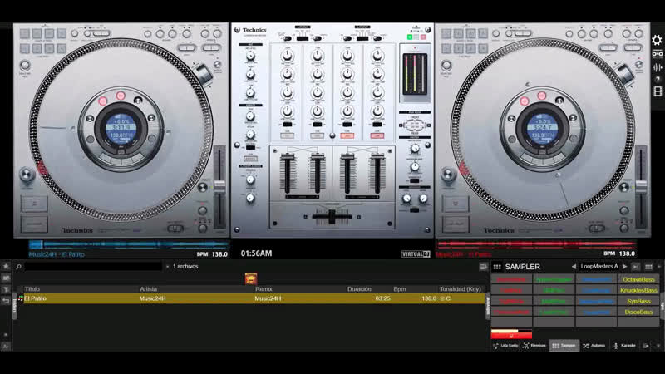Click the 03:25 duration cell
Screen dimensions: 665x374
point(382,298)
